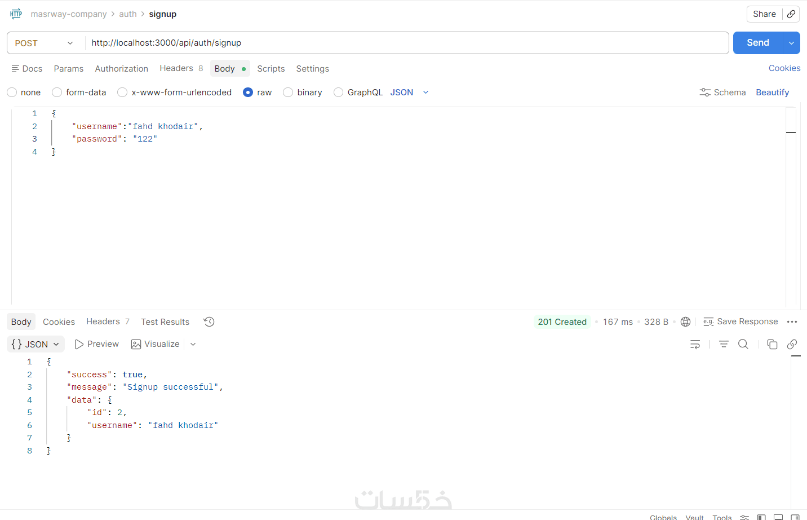Click the Save Response example icon
Viewport: 807px width, 520px height.
708,321
